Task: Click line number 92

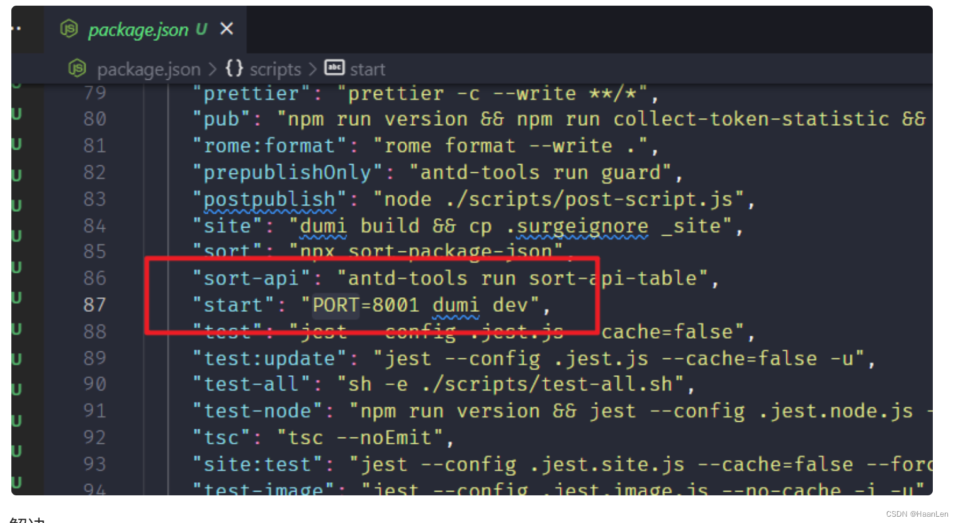Action: pyautogui.click(x=95, y=438)
